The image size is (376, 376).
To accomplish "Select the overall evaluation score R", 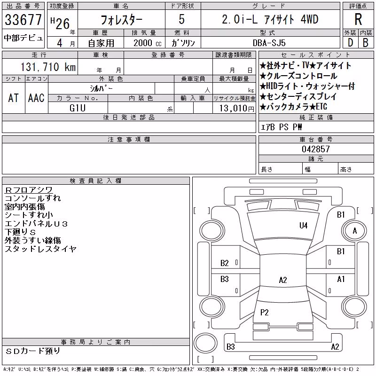I will click(358, 19).
